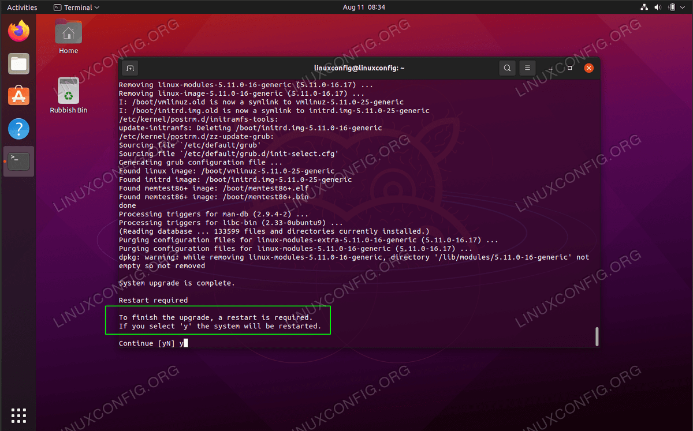Select the Rubbish Bin desktop icon
Image resolution: width=693 pixels, height=431 pixels.
(x=68, y=92)
